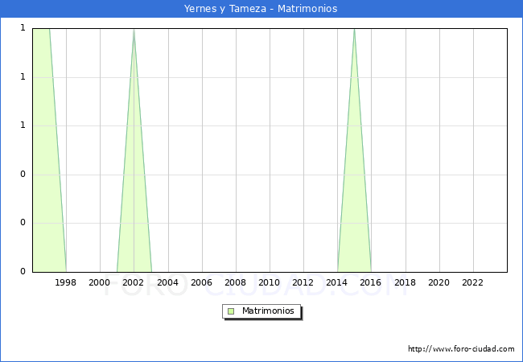
Task: Click the green Matrimonios legend swatch
Action: 231,311
